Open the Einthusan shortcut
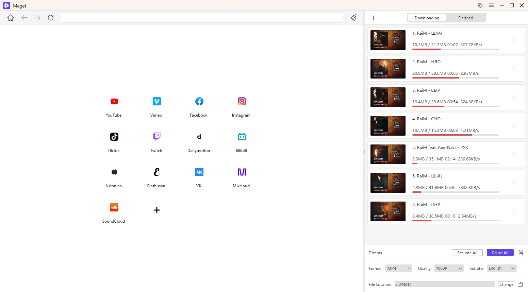This screenshot has width=528, height=292. tap(156, 172)
